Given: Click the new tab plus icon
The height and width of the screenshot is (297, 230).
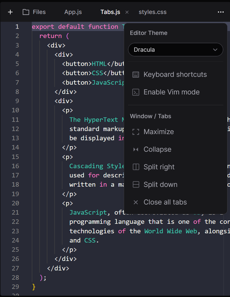Looking at the screenshot, I should [x=10, y=12].
